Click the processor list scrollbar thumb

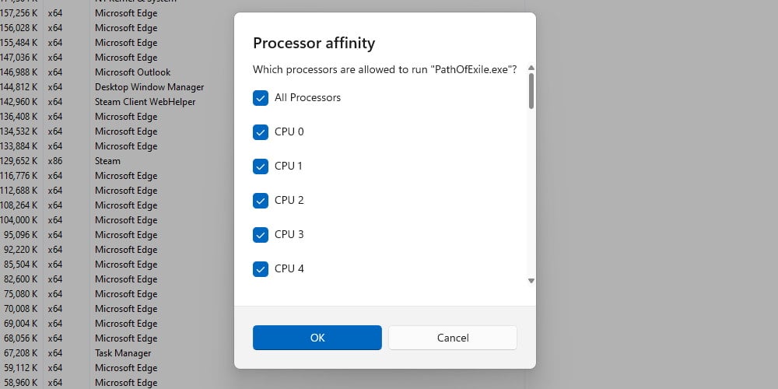(x=531, y=91)
